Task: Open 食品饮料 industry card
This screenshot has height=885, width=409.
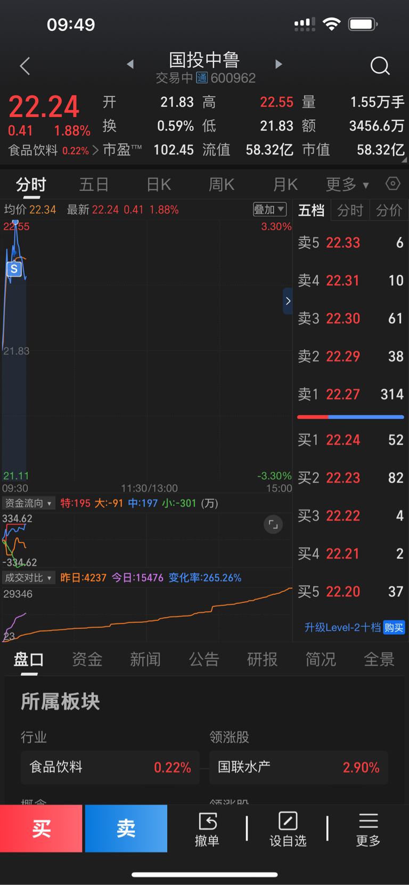Action: point(110,767)
